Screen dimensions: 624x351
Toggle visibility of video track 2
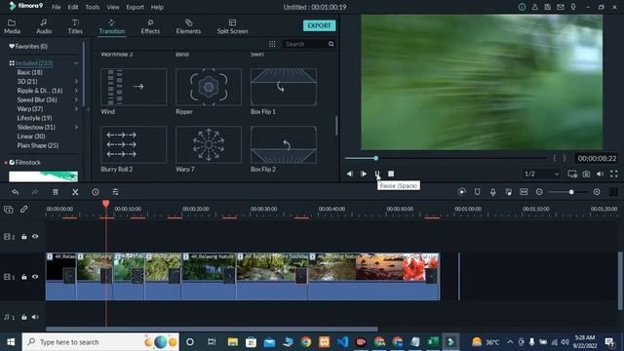click(35, 236)
